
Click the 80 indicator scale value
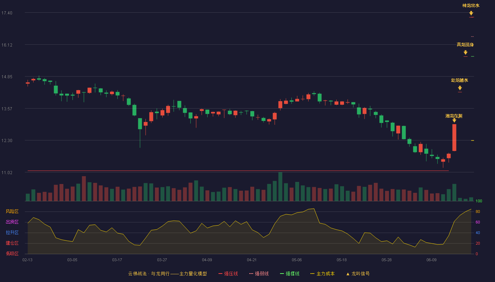coord(478,212)
